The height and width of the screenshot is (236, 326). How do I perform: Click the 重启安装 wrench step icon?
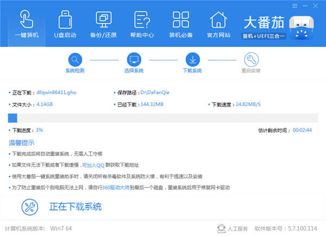252,59
